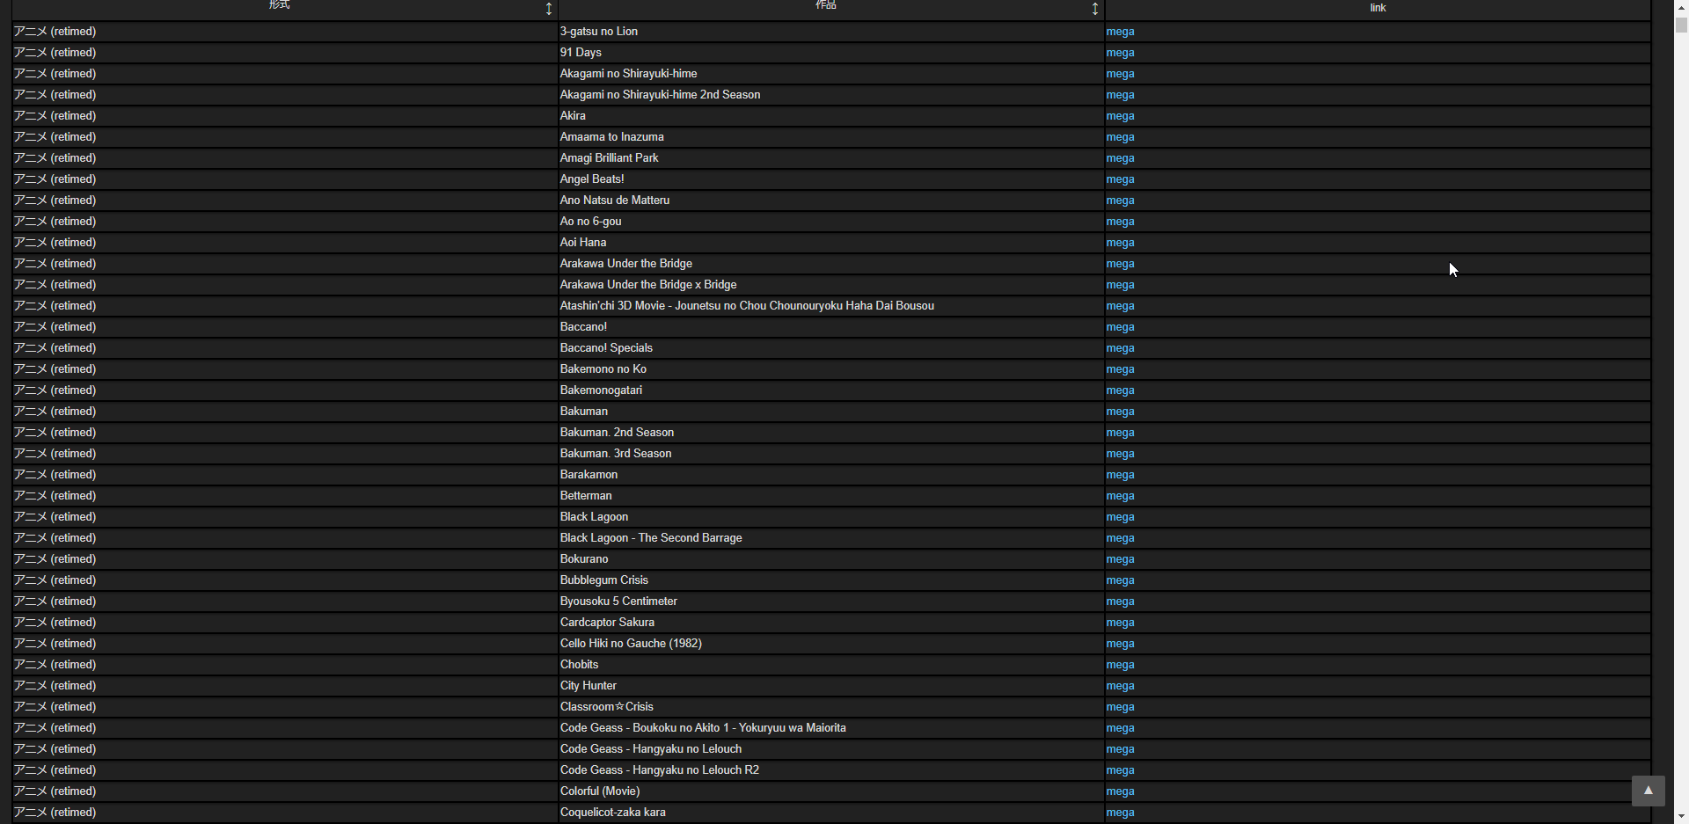Click the vertical scrollbar thumb

point(1681,25)
